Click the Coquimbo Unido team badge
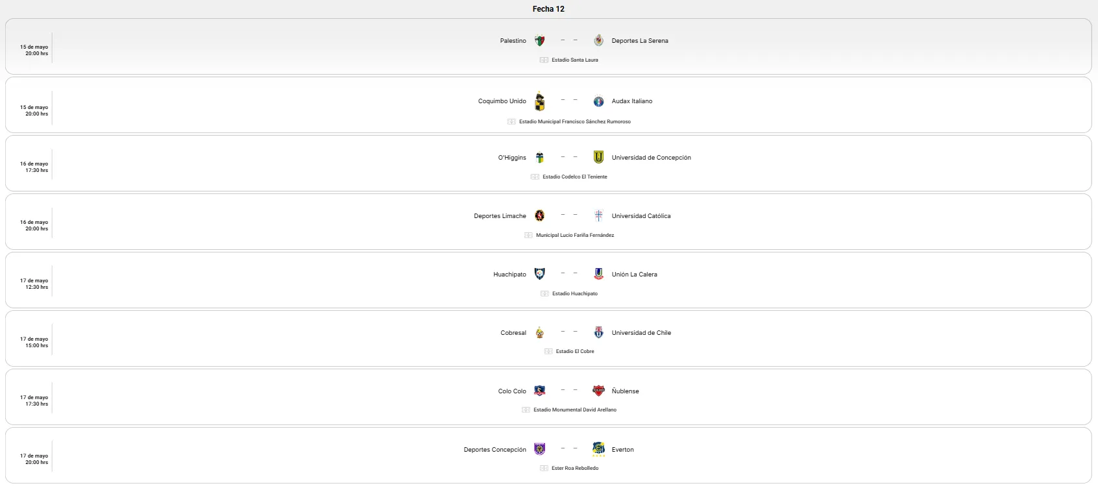Image resolution: width=1098 pixels, height=490 pixels. [539, 101]
